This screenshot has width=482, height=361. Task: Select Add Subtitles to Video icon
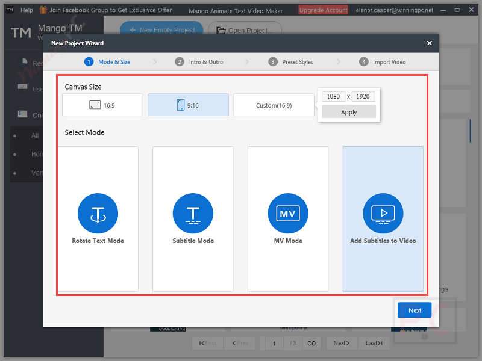383,213
